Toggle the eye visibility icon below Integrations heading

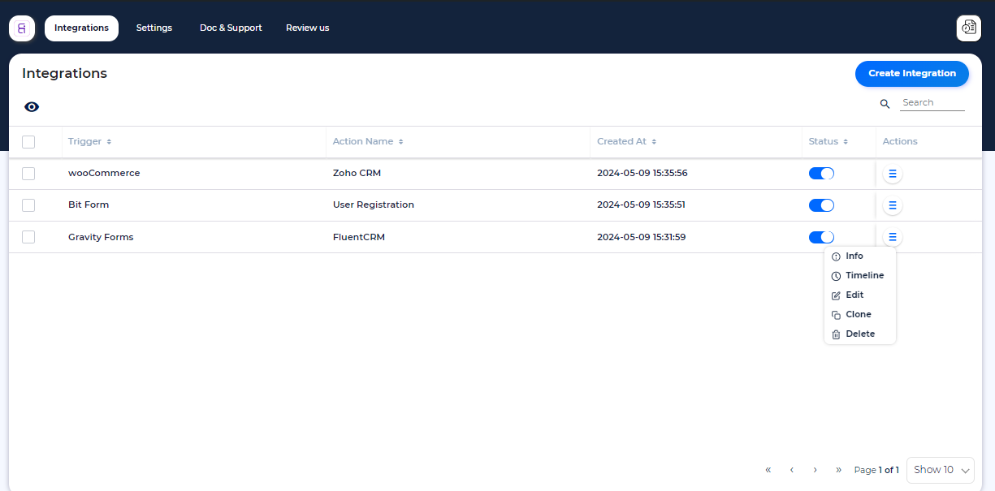[31, 106]
